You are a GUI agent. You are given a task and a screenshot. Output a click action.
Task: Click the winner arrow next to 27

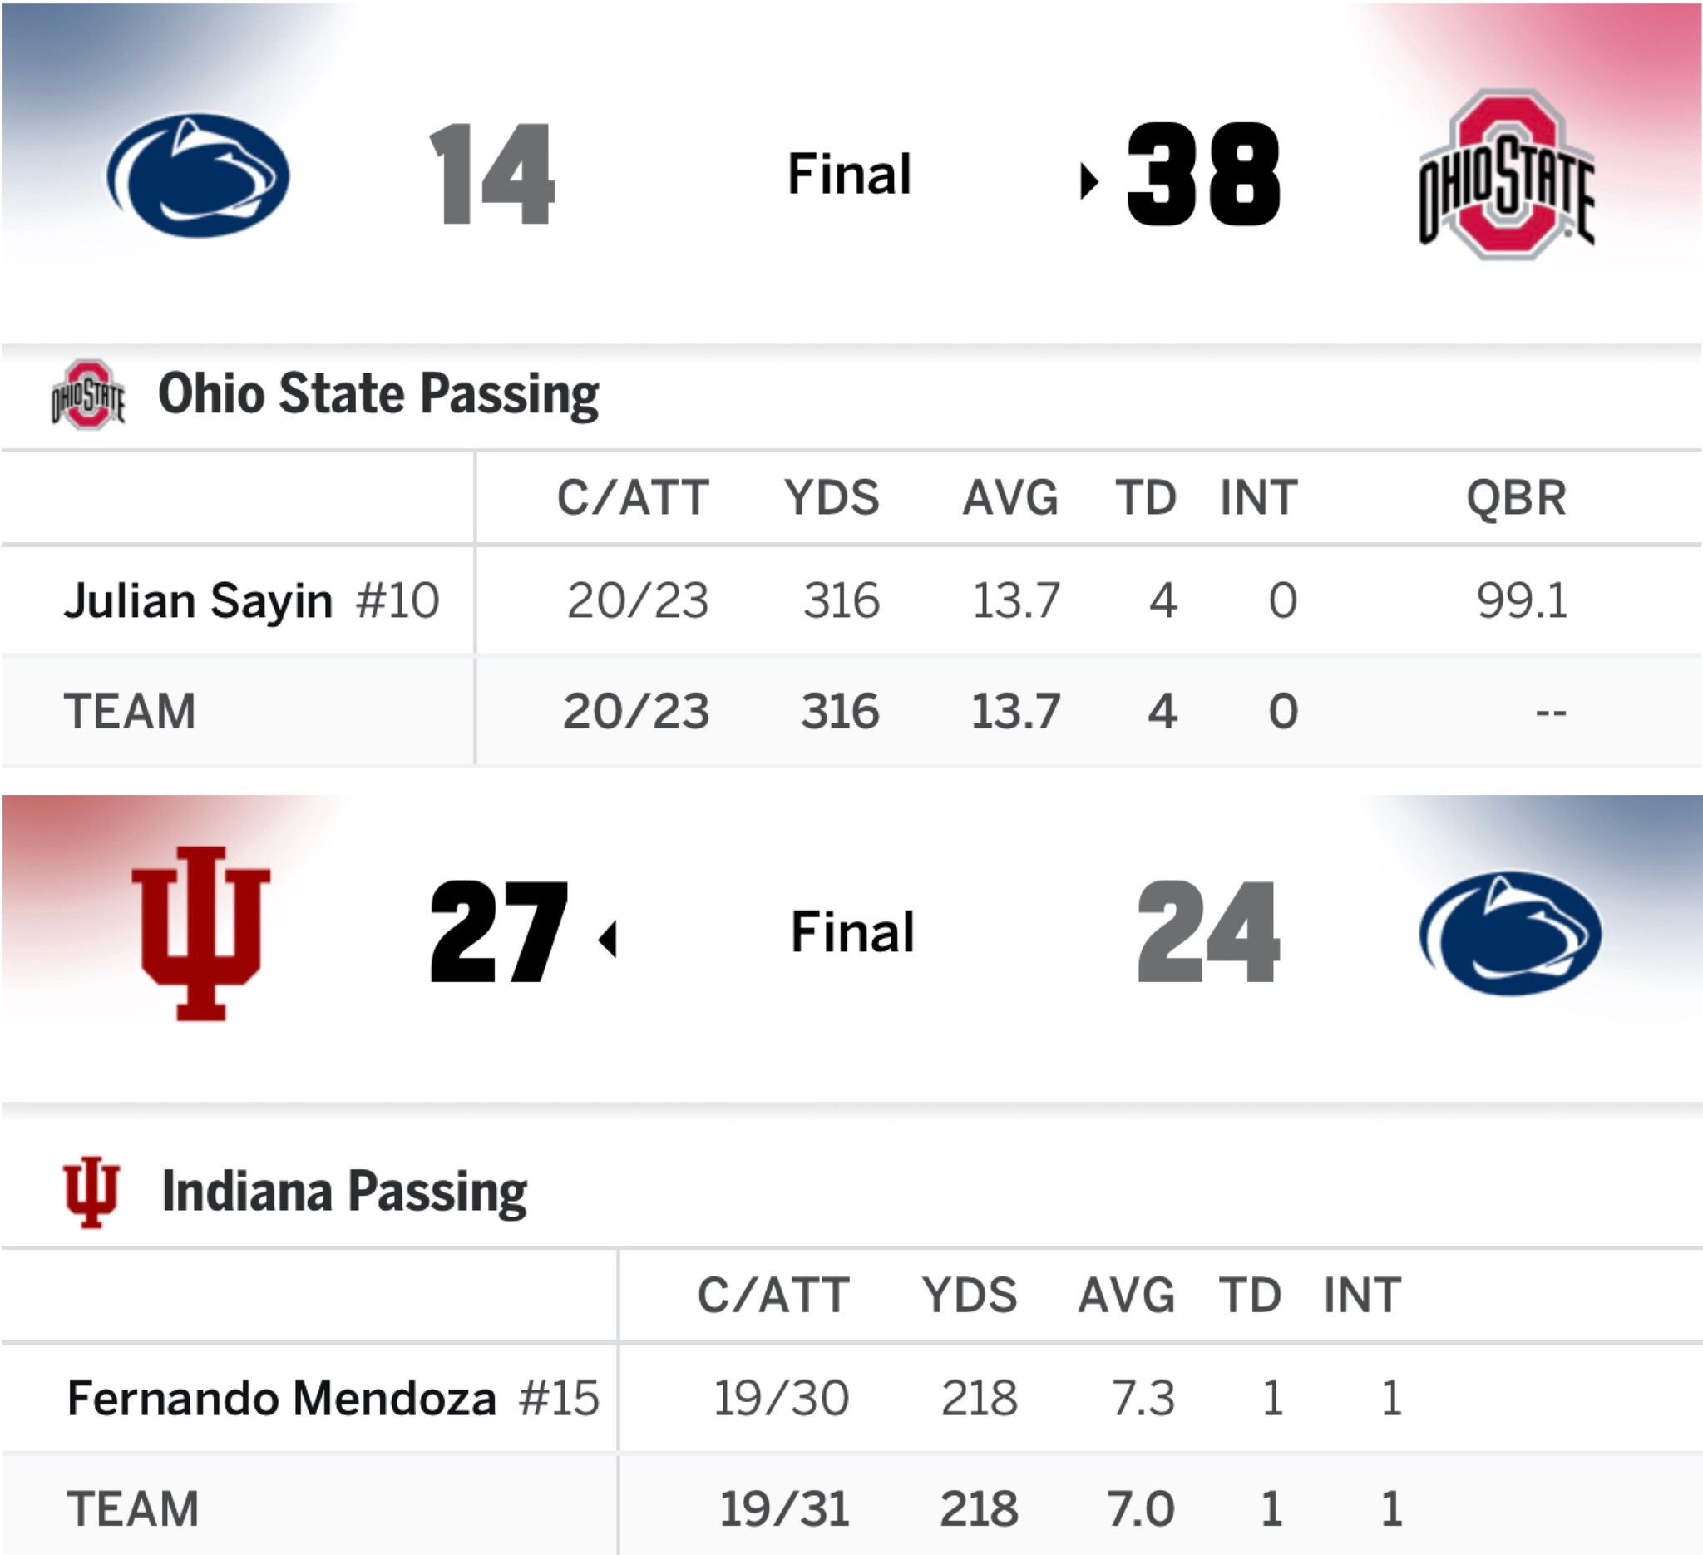[x=608, y=940]
